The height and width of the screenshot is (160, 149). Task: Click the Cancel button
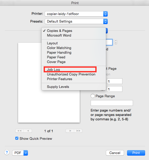pos(115,153)
